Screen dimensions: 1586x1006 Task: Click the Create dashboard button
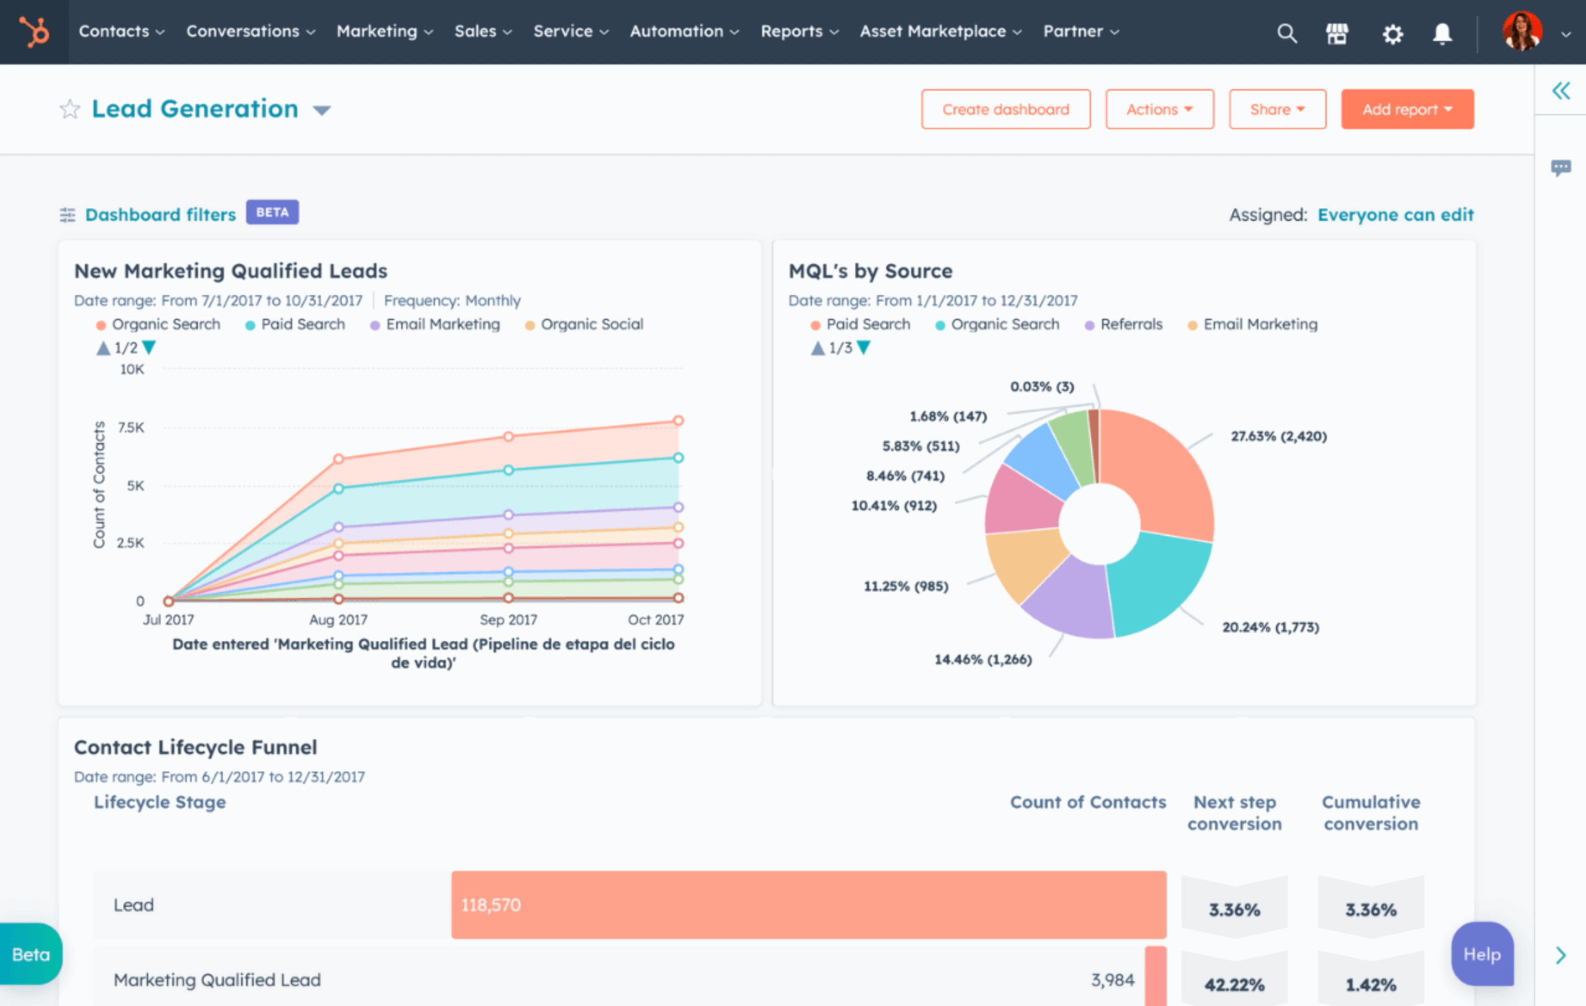tap(1005, 109)
